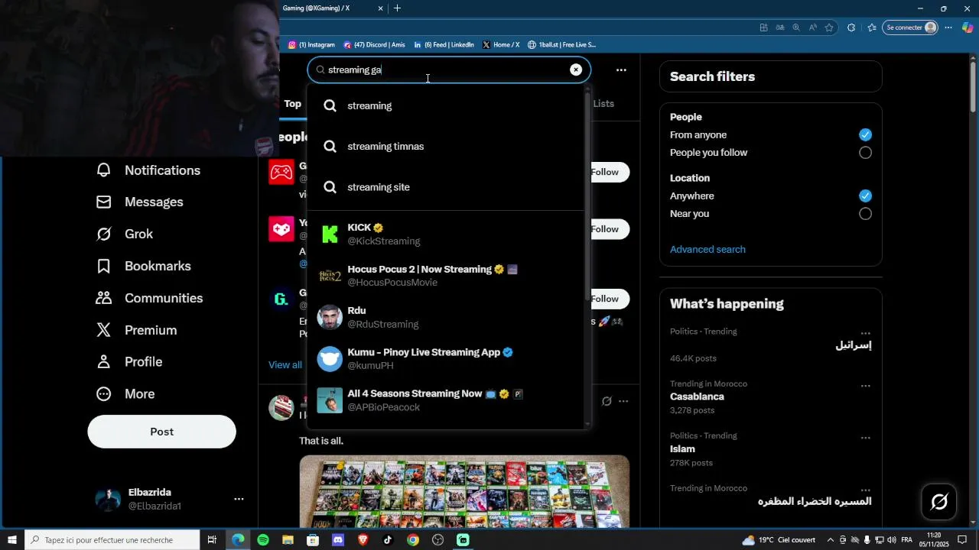Open Feed | LinkedIn bookmark

click(x=444, y=45)
